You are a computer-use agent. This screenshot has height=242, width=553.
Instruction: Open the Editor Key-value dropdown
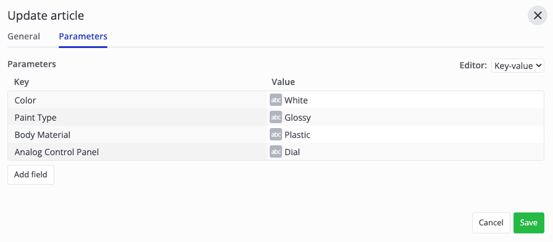[517, 66]
